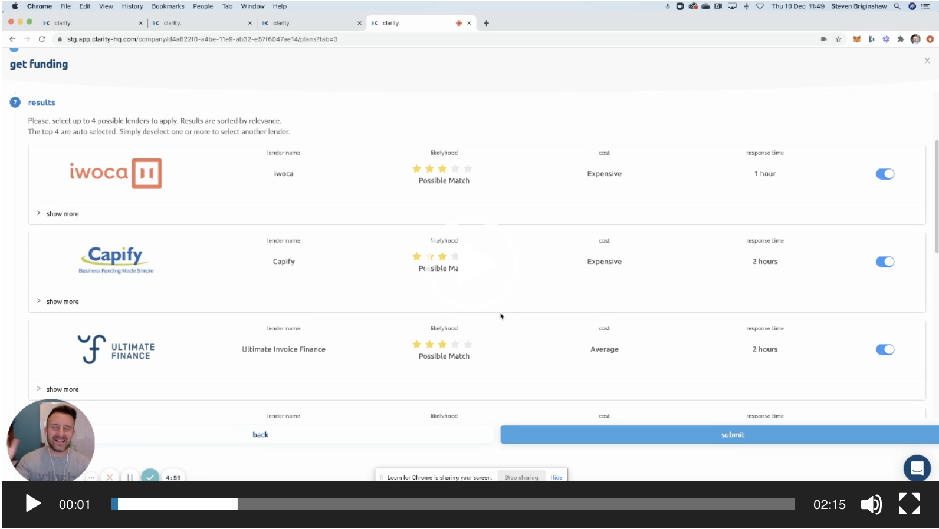Click the page vertical scrollbar
Screen dimensions: 939x529
936,197
